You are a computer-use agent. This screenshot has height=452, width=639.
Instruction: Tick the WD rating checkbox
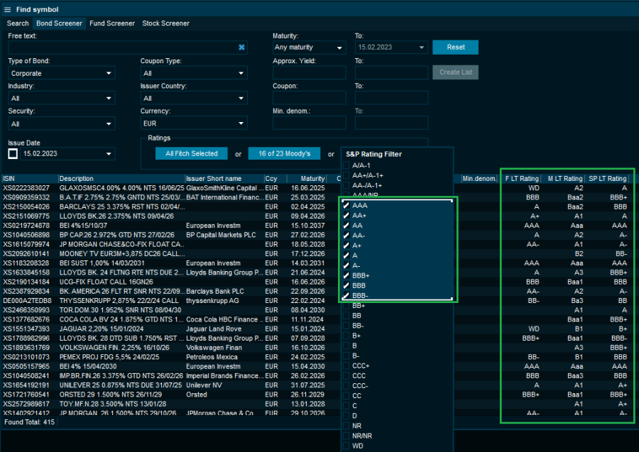pyautogui.click(x=346, y=446)
